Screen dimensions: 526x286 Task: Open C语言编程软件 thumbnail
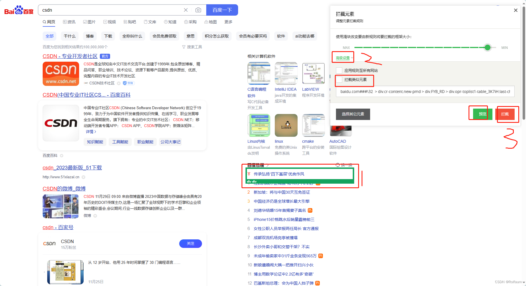pos(259,73)
